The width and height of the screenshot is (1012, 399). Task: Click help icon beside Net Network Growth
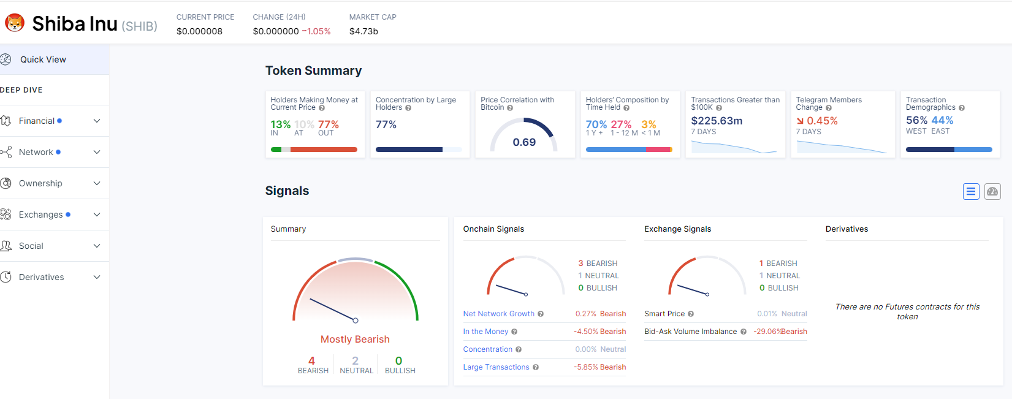pyautogui.click(x=541, y=314)
